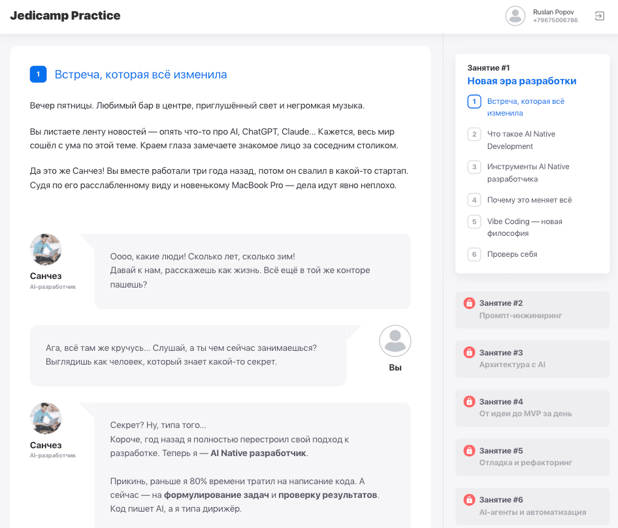Expand the Архитектура с AI lesson card
This screenshot has width=618, height=528.
tap(532, 359)
